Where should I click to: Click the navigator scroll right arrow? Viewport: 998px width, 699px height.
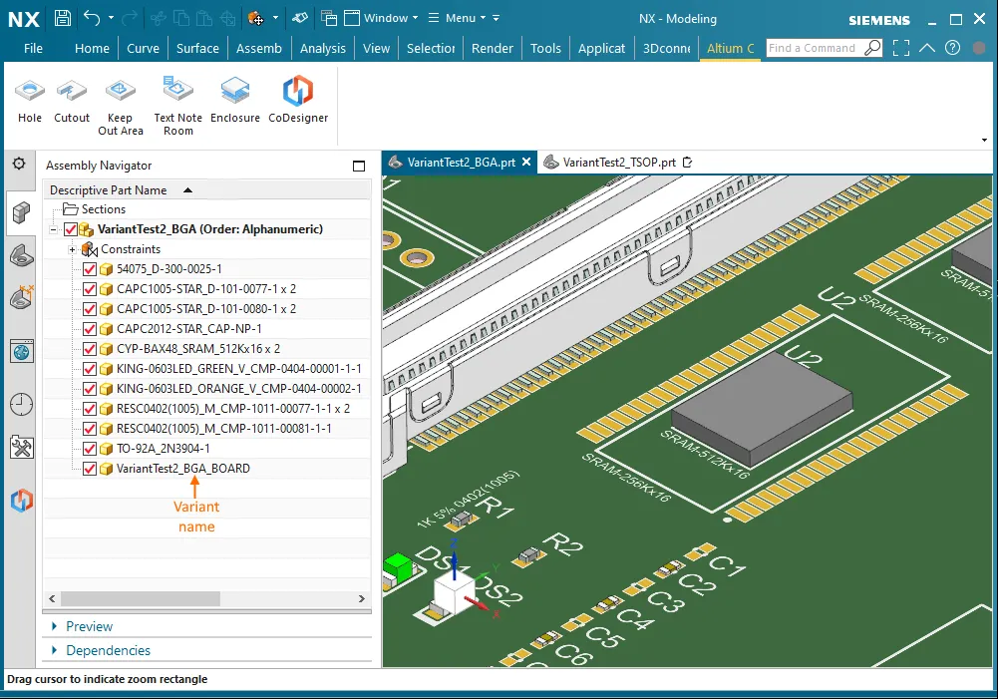[x=362, y=598]
